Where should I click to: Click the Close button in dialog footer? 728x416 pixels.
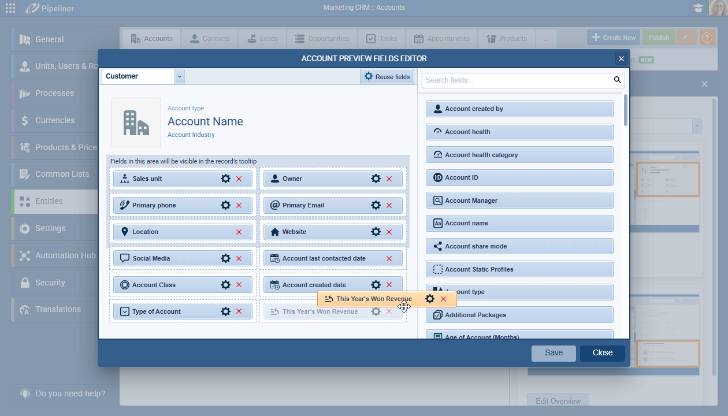[602, 353]
